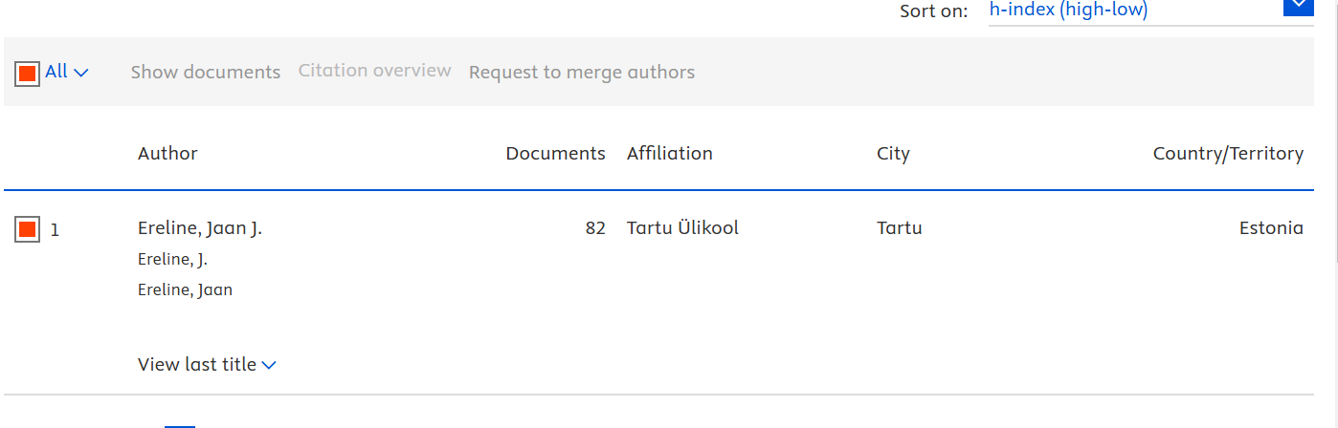Click the Country/Territory column header
The image size is (1338, 428).
1228,153
